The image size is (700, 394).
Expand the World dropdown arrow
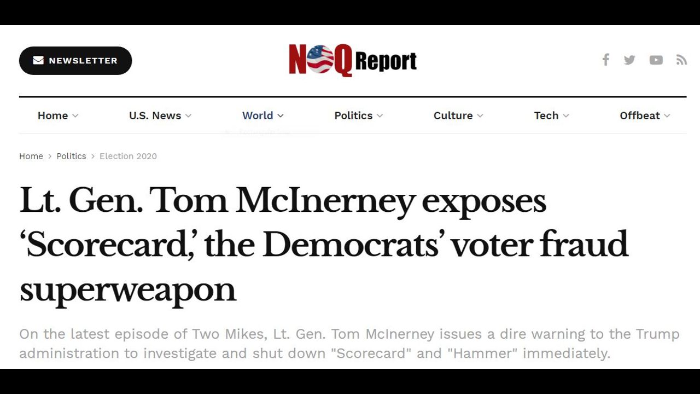coord(281,116)
